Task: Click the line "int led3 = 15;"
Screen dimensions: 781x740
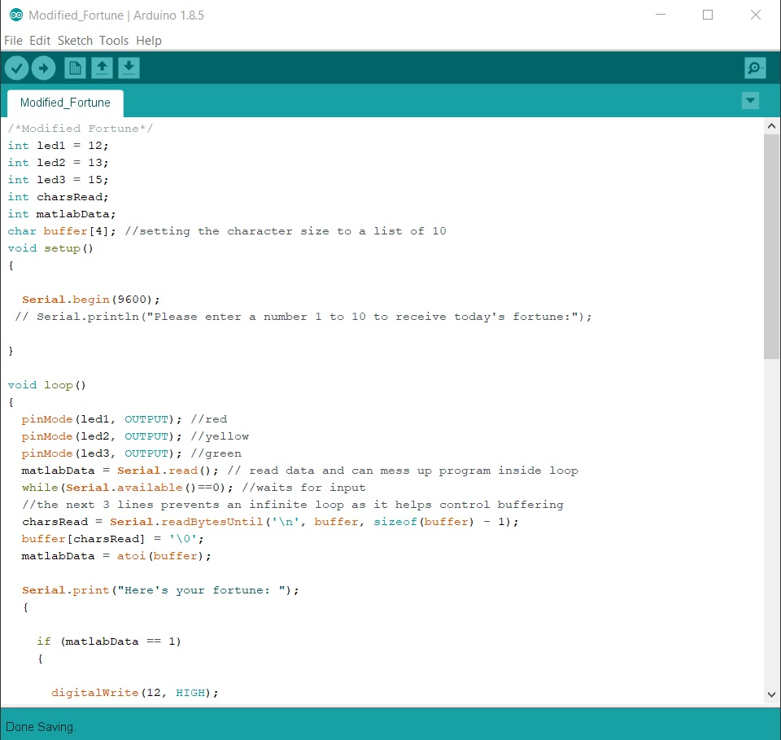Action: point(58,179)
